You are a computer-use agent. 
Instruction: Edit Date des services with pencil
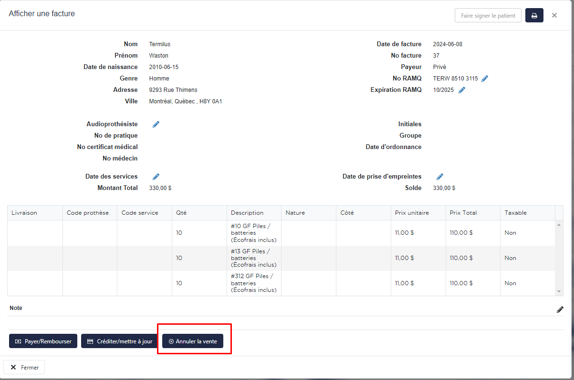tap(156, 177)
